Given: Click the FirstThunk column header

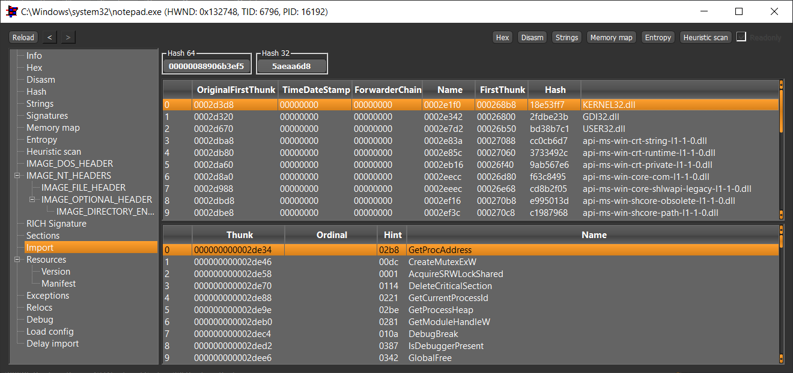Looking at the screenshot, I should 502,90.
